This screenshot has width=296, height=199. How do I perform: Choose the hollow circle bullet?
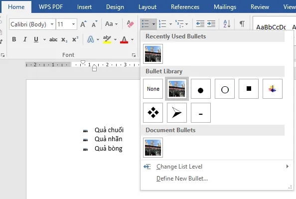click(x=225, y=89)
